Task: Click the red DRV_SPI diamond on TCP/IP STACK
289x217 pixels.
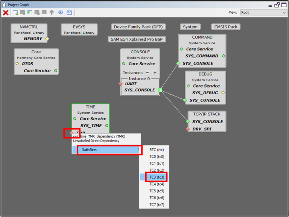Action: point(188,129)
